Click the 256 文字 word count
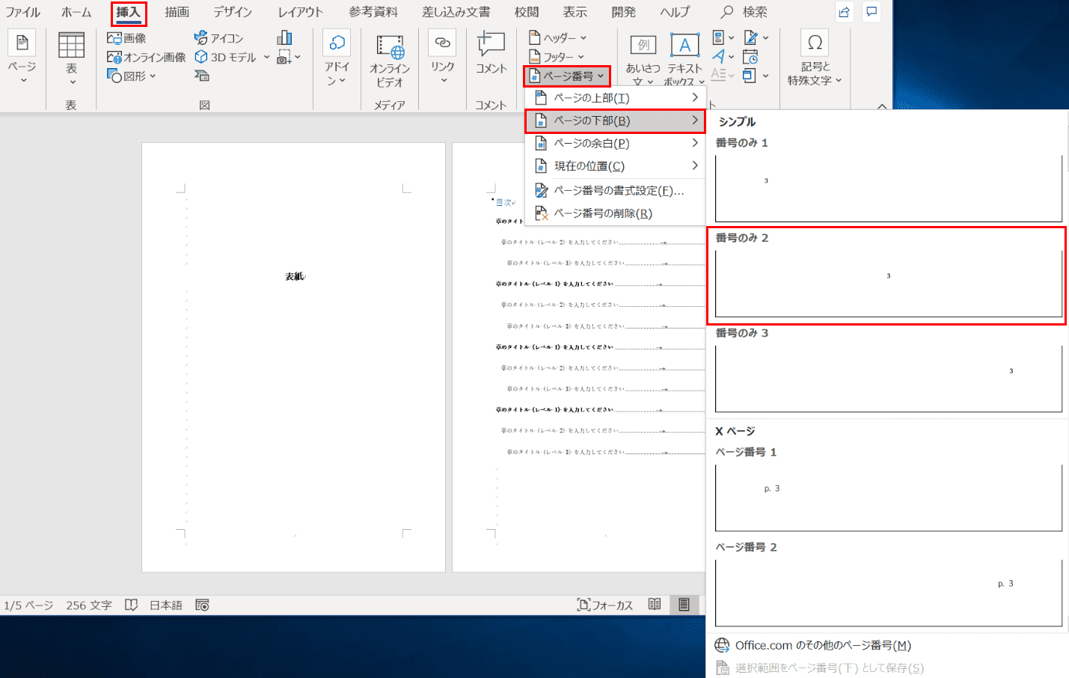This screenshot has width=1069, height=678. tap(88, 605)
